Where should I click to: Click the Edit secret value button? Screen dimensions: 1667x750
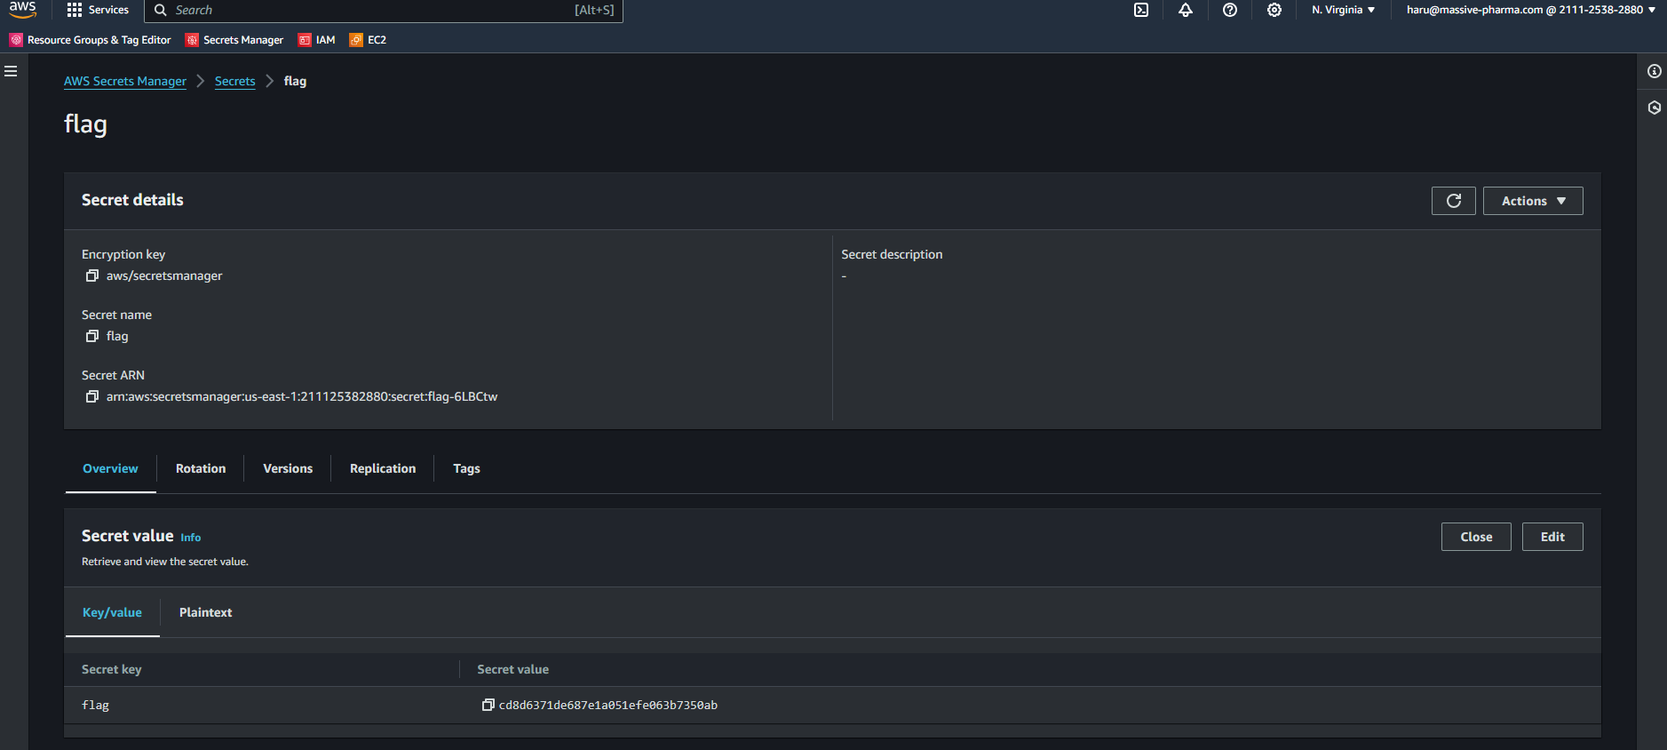click(x=1552, y=537)
